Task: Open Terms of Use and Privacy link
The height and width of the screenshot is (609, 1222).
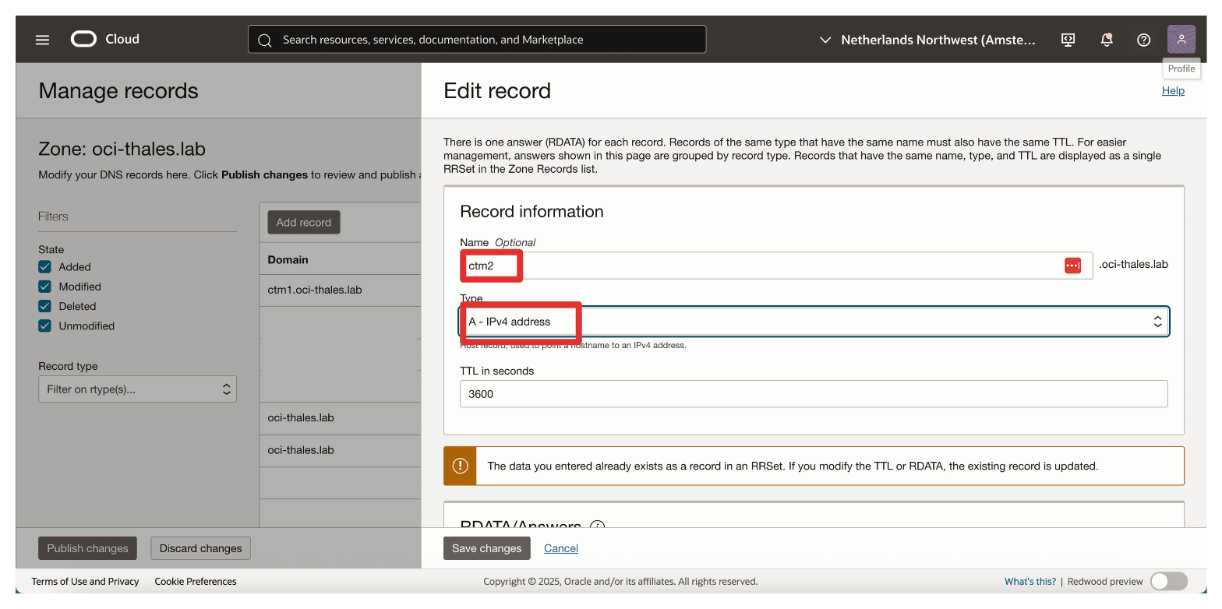Action: (85, 581)
